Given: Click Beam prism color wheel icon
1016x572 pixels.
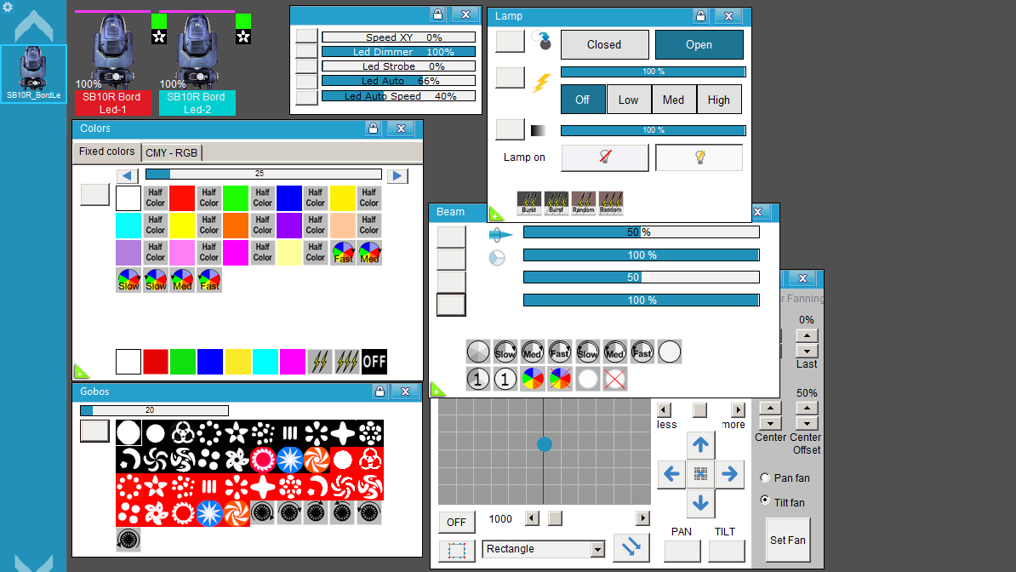Looking at the screenshot, I should pyautogui.click(x=533, y=379).
